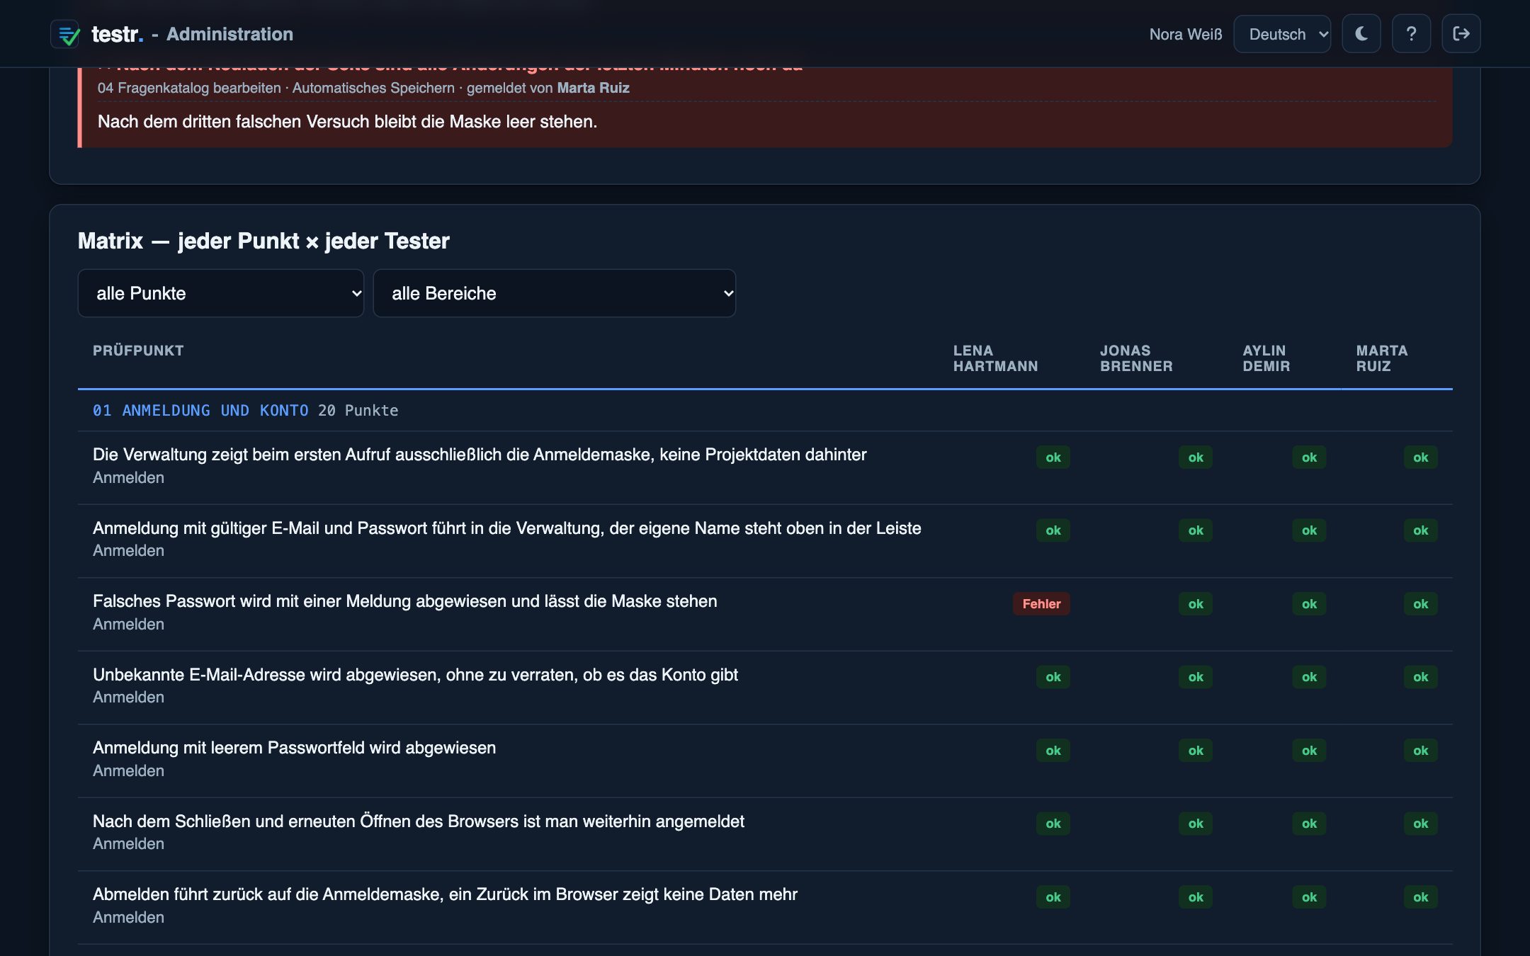
Task: Expand the 'alle Punkte' filter dropdown
Action: pyautogui.click(x=221, y=293)
